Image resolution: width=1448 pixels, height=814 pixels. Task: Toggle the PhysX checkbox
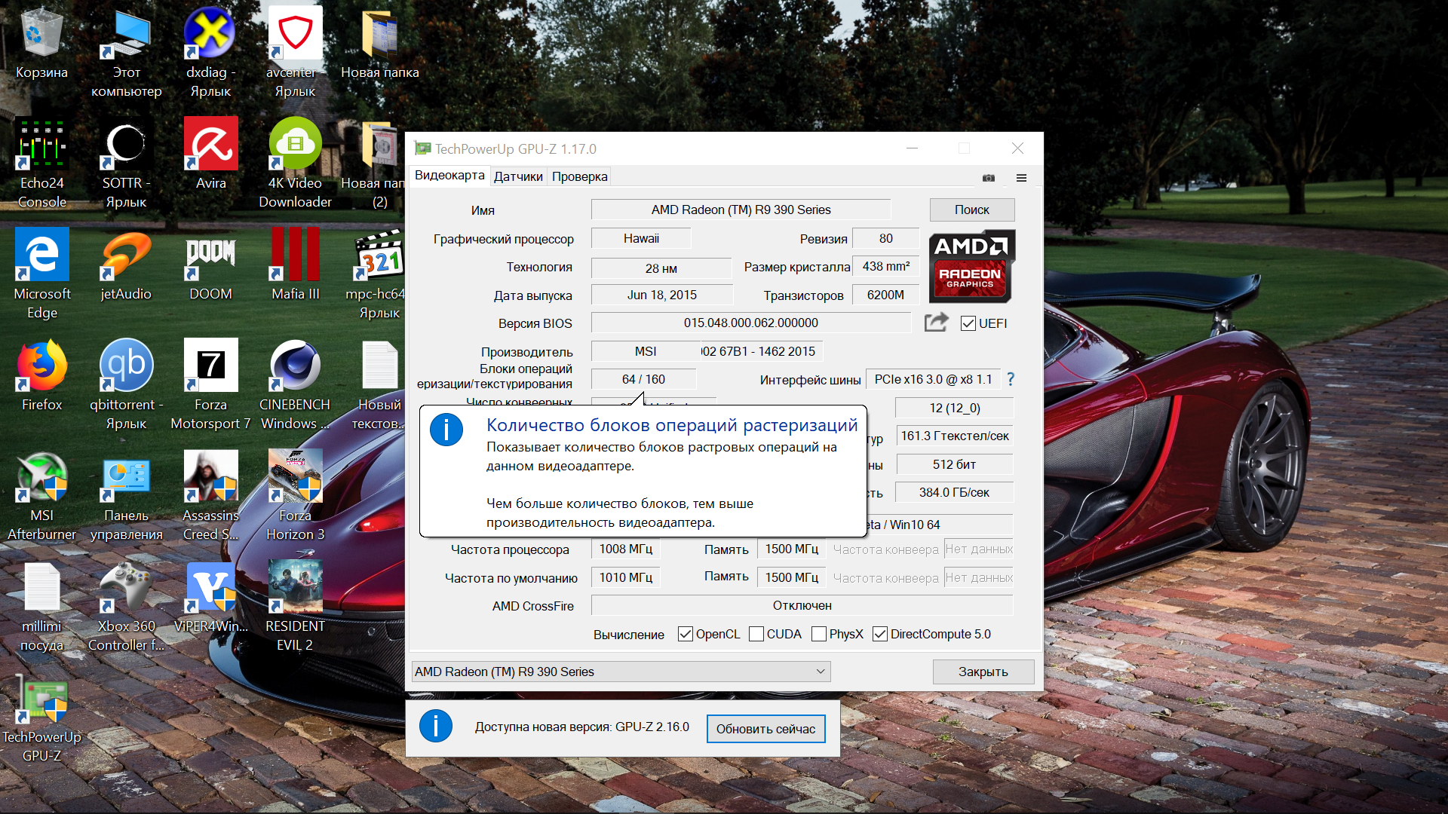pos(819,634)
